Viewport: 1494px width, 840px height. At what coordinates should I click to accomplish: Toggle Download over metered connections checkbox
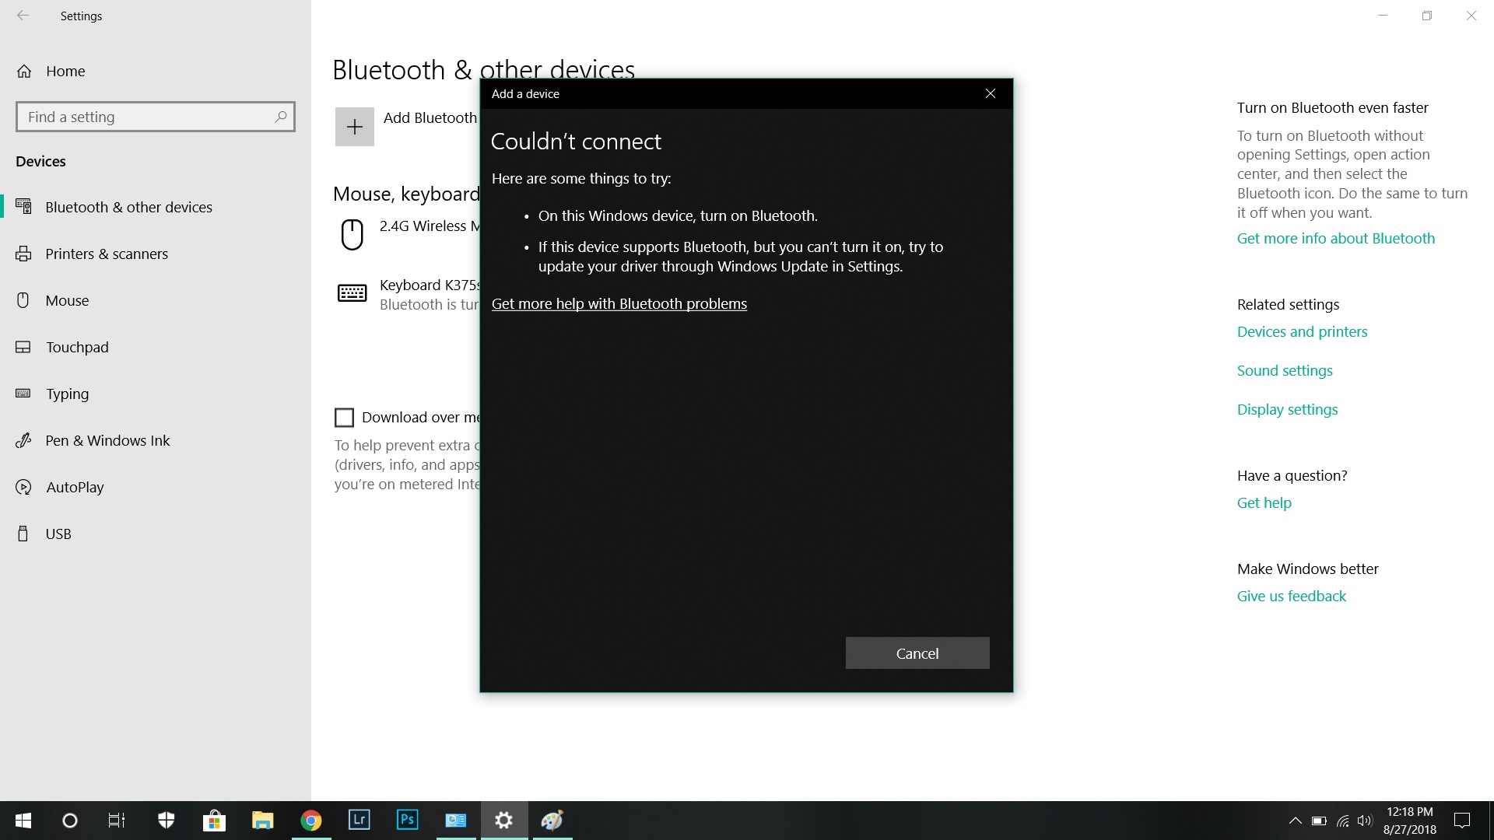point(344,418)
